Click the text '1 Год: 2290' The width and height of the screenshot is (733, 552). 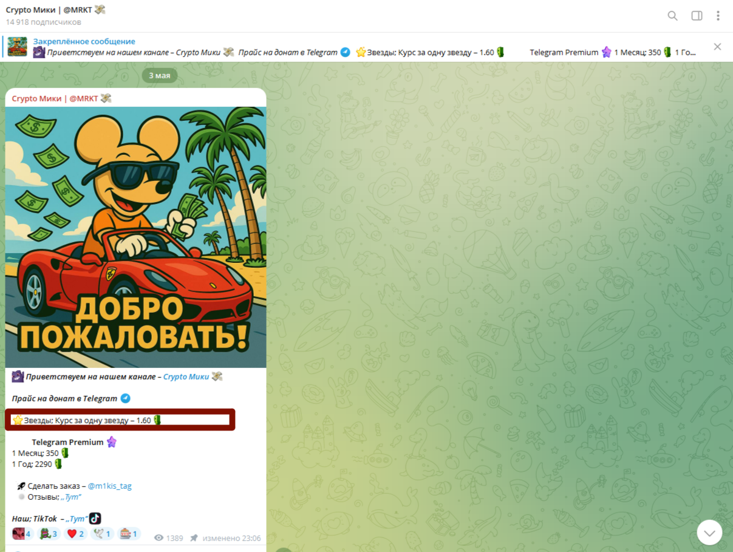pyautogui.click(x=32, y=464)
